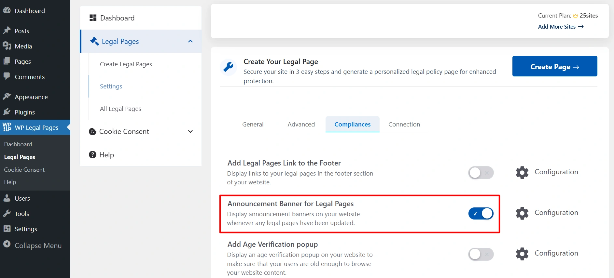This screenshot has height=278, width=614.
Task: Open WP Legal Pages admin menu item
Action: [x=35, y=127]
